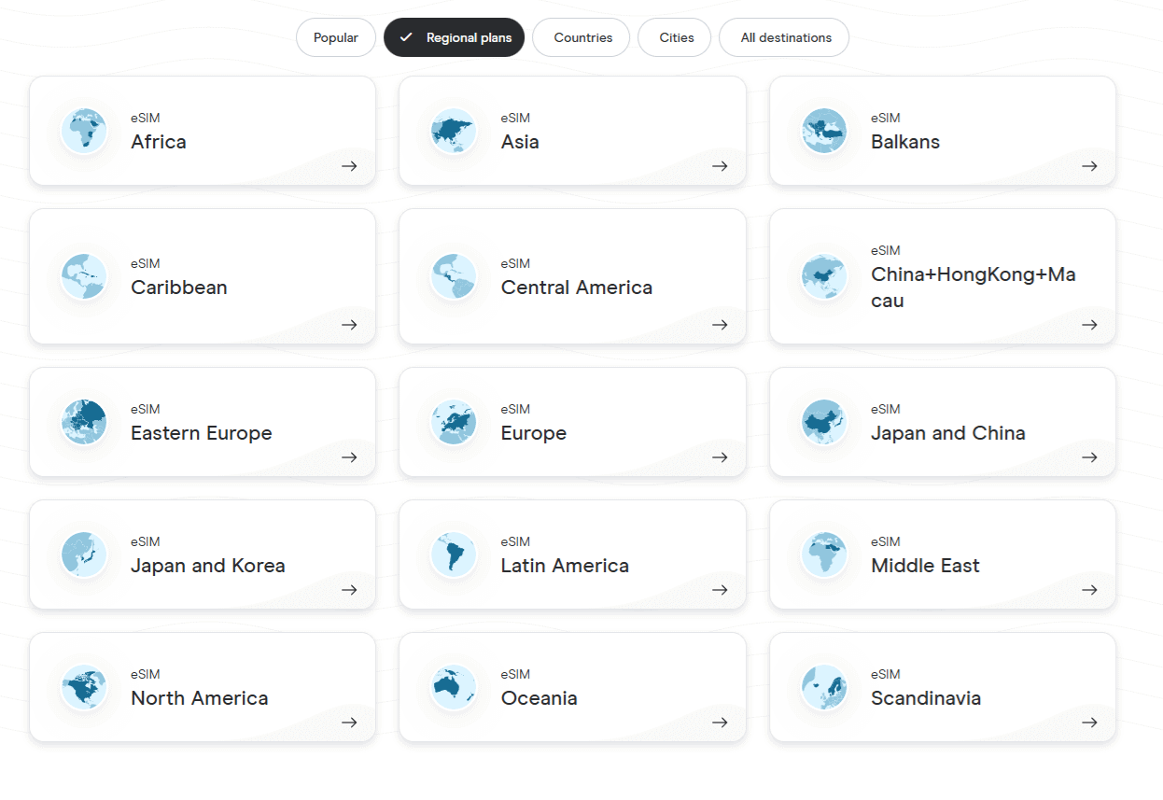The image size is (1163, 800).
Task: Open the Central America eSIM link
Action: click(576, 288)
